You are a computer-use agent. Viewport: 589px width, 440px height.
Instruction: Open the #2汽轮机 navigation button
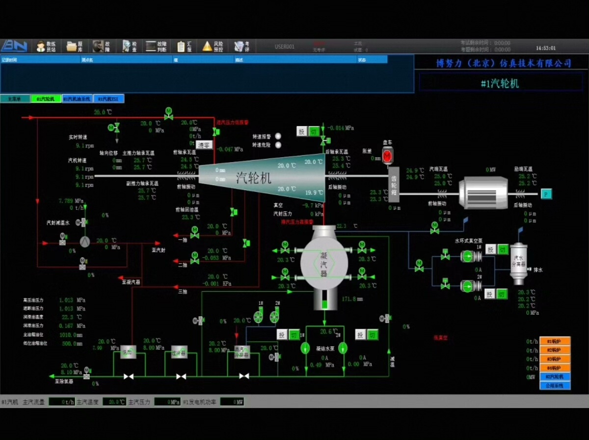point(554,377)
